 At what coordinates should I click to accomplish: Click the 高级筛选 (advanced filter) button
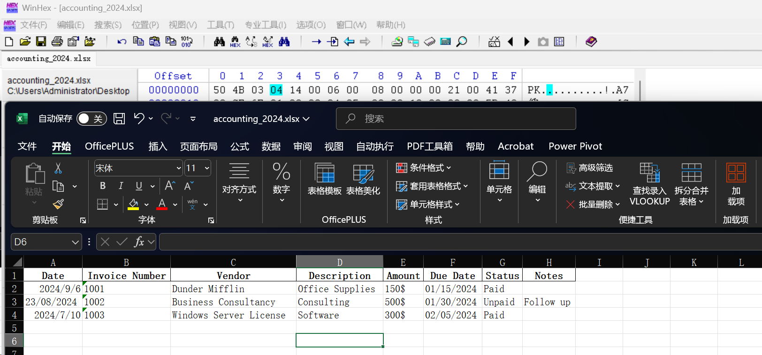(x=590, y=168)
